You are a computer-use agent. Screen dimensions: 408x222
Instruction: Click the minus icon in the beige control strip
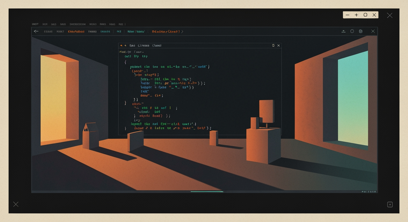point(348,15)
